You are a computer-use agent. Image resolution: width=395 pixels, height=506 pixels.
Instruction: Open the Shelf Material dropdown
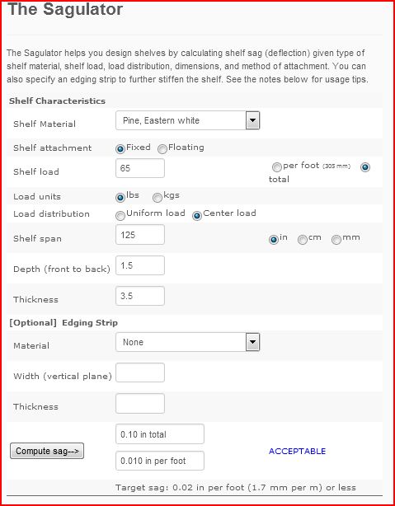coord(188,120)
